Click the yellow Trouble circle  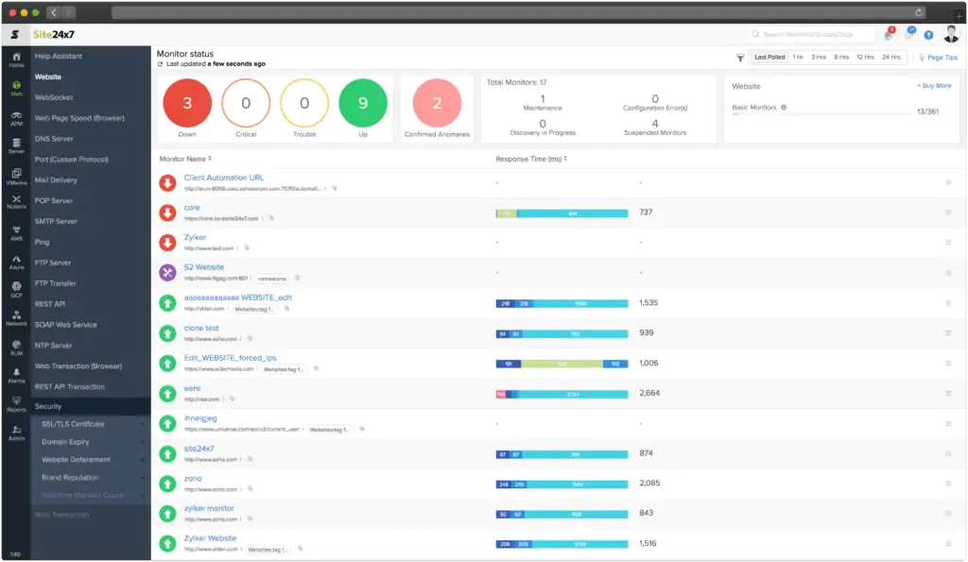(x=304, y=103)
